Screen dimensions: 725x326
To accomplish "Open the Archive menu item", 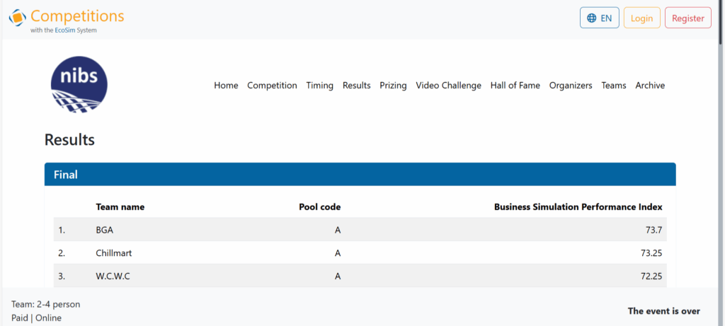I will 649,86.
